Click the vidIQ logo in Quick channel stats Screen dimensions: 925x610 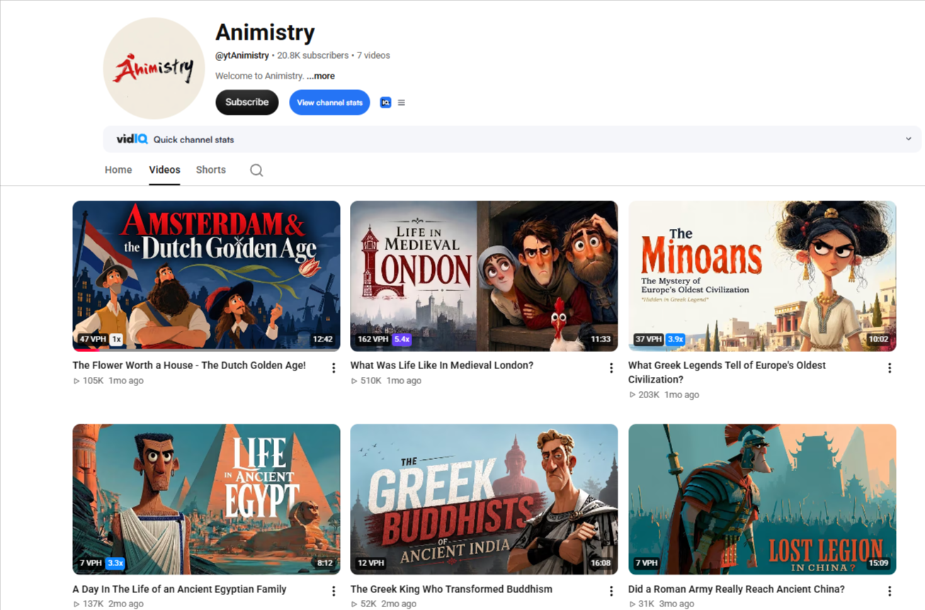click(x=132, y=140)
